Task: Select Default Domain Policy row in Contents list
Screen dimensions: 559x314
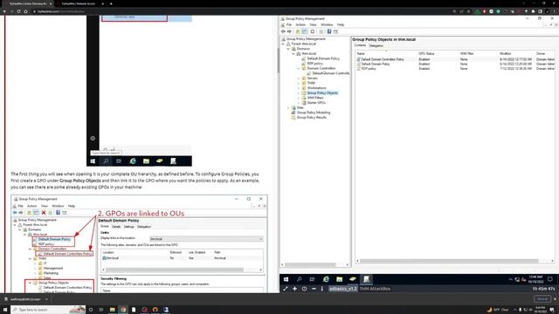Action: coord(455,64)
